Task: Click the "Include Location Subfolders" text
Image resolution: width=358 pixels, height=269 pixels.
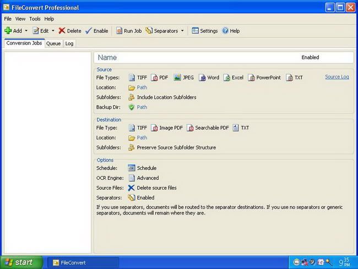Action: (166, 98)
